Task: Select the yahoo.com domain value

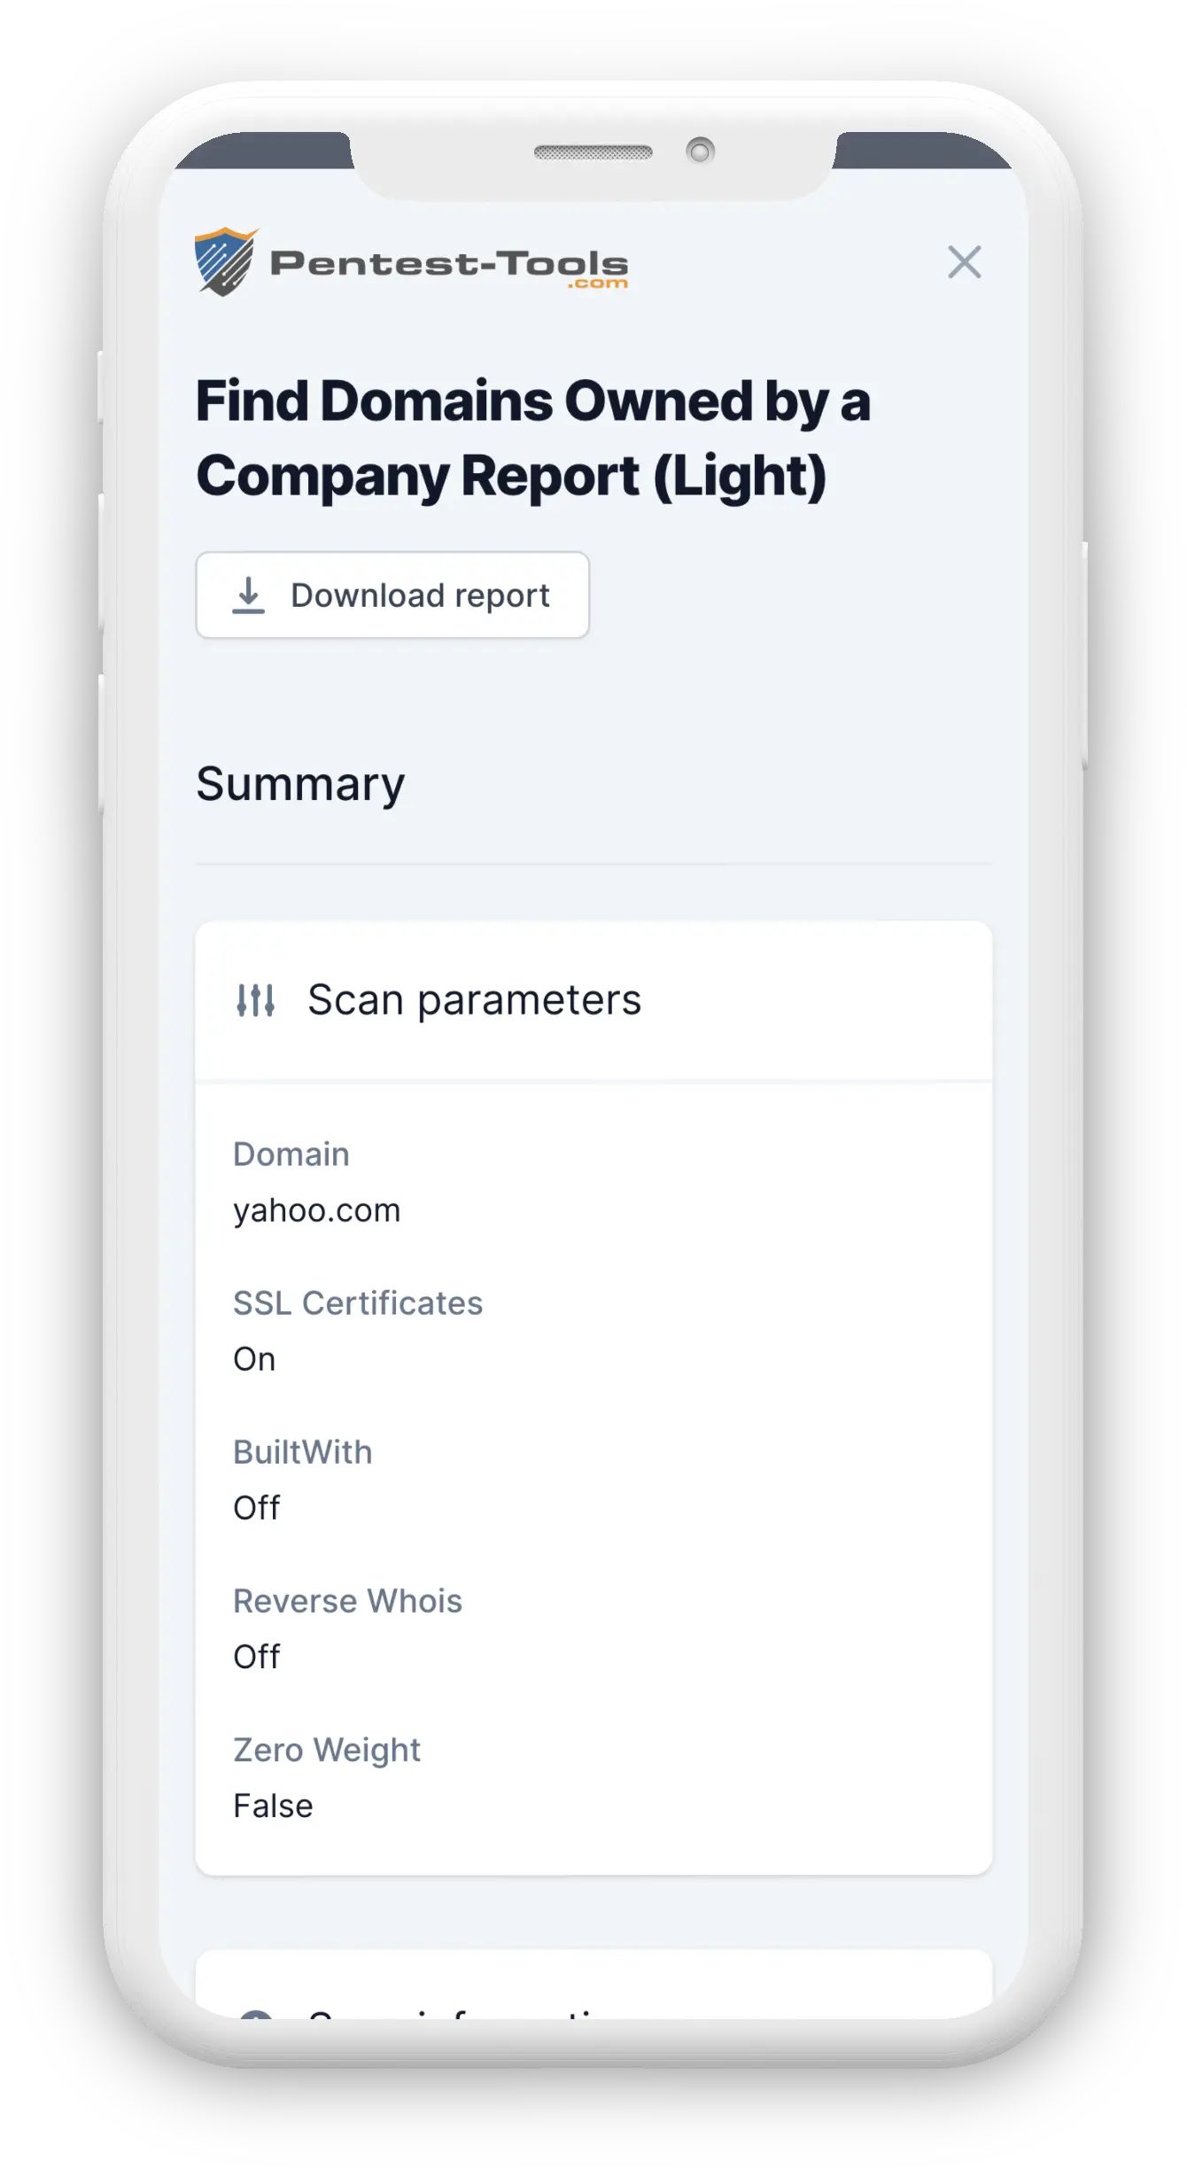Action: click(x=316, y=1210)
